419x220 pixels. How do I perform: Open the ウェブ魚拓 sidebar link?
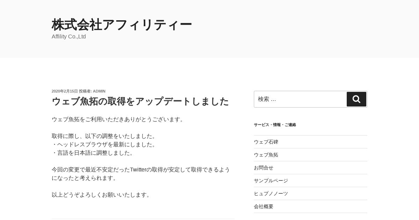pyautogui.click(x=266, y=155)
